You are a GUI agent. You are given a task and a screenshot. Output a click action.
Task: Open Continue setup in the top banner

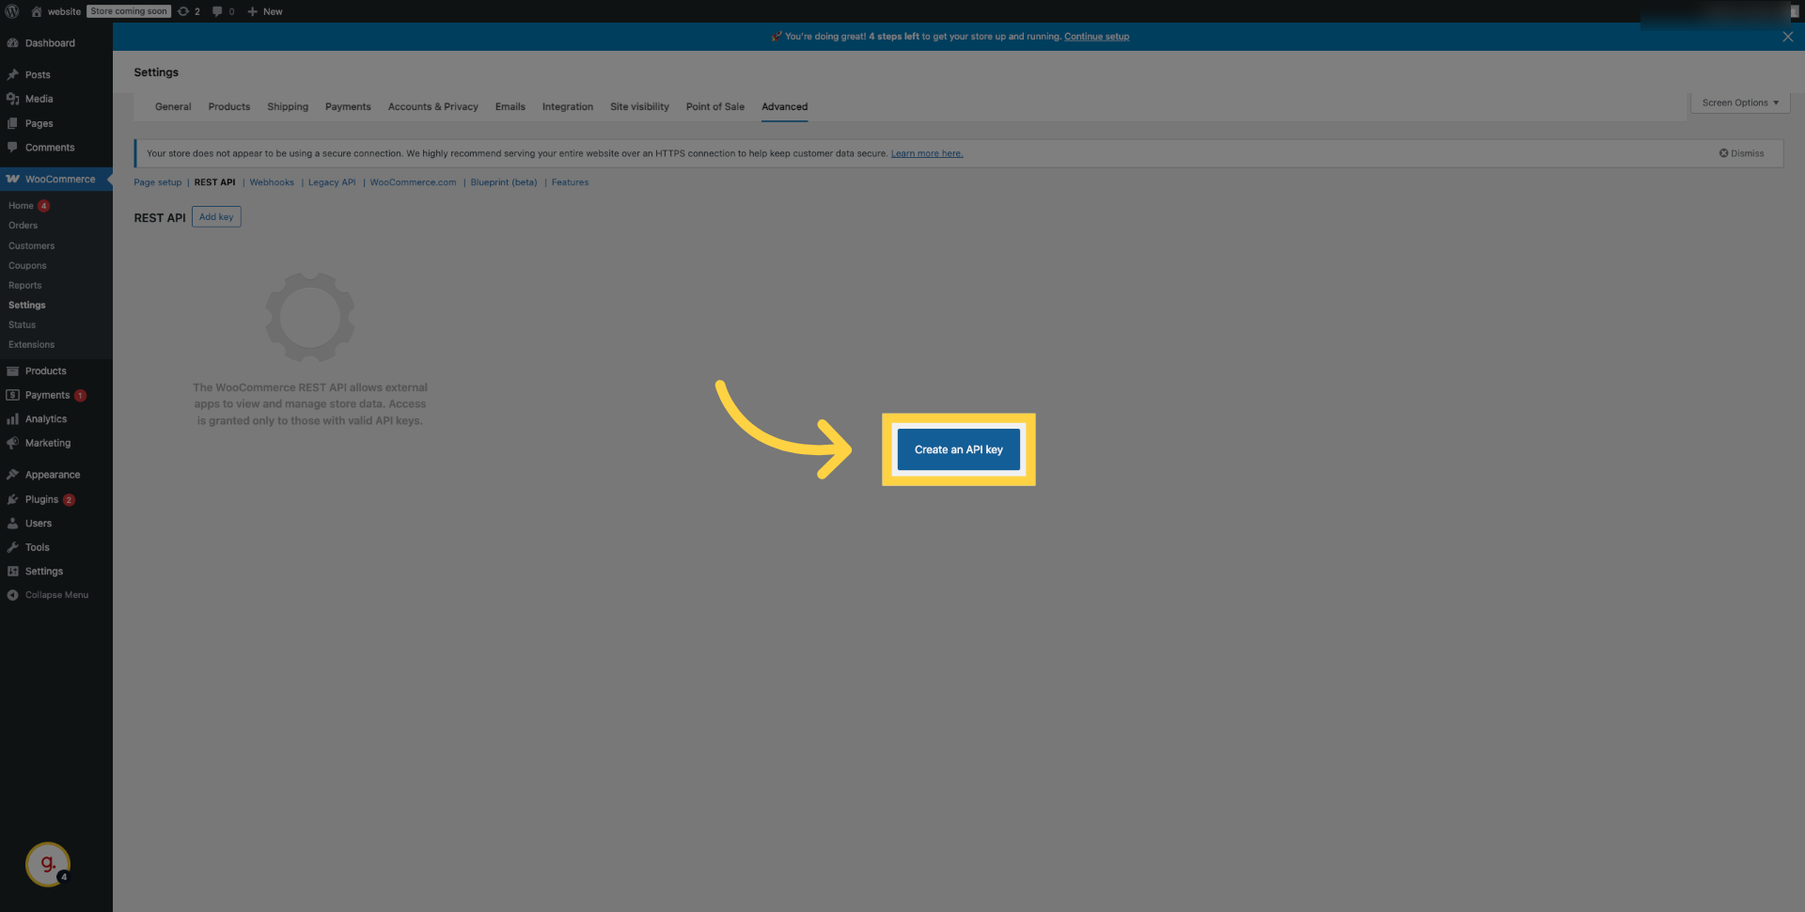pyautogui.click(x=1096, y=36)
